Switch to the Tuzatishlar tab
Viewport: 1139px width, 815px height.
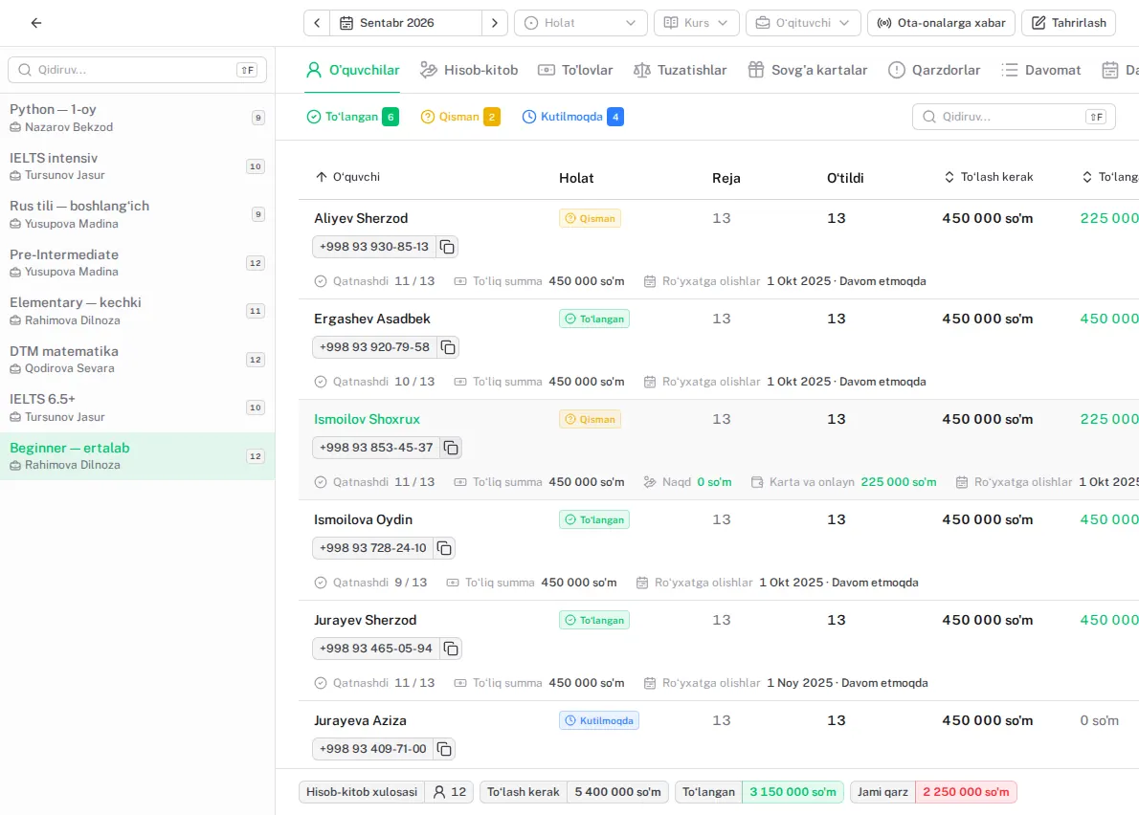[680, 71]
